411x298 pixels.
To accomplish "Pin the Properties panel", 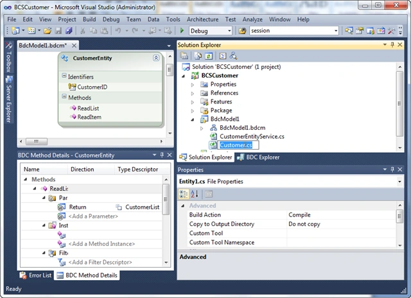I will pyautogui.click(x=392, y=170).
